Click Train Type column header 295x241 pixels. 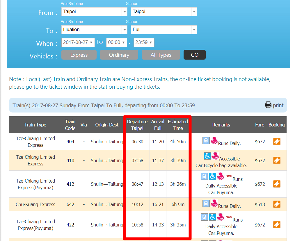pos(35,125)
